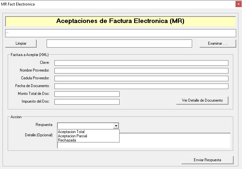Click the Cedula Proveedor field
Screen dimensions: 242x169
pyautogui.click(x=141, y=78)
